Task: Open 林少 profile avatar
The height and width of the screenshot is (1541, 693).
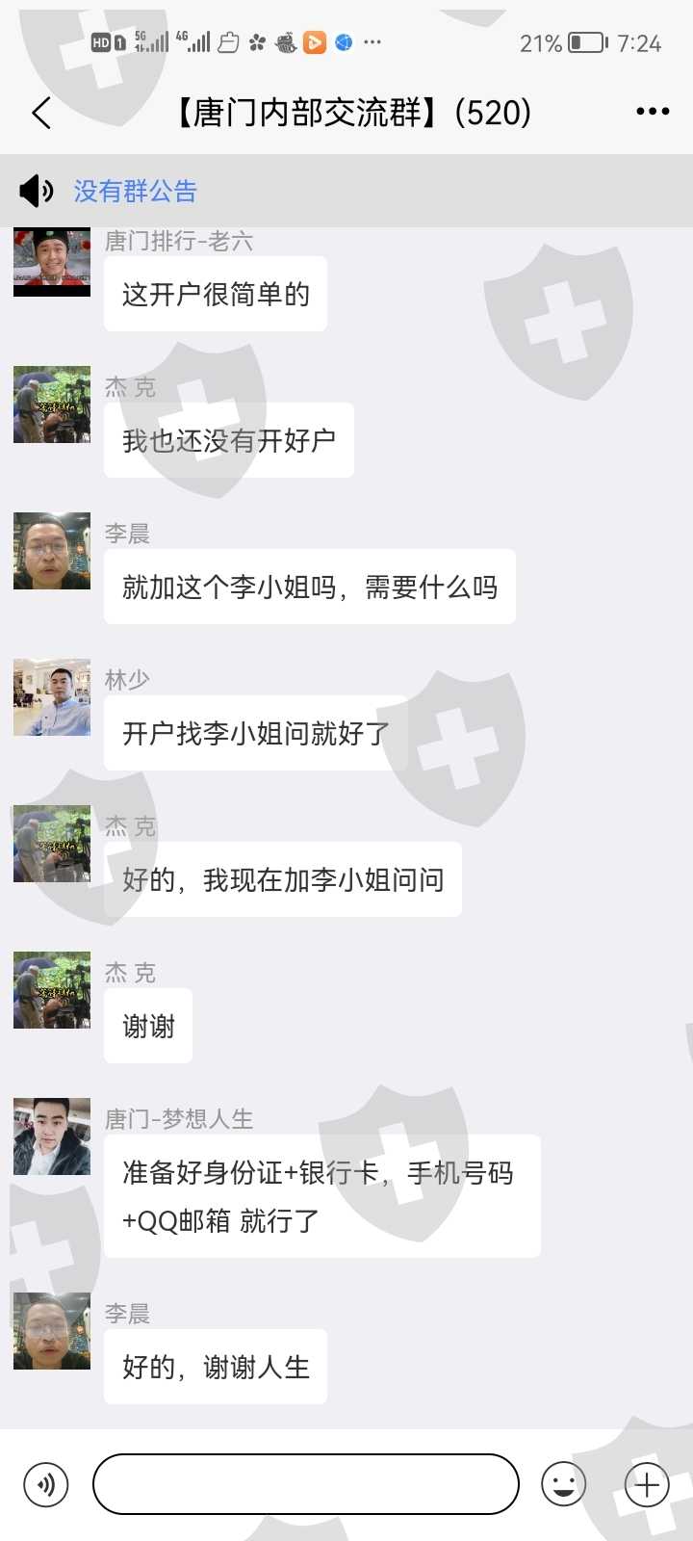Action: click(52, 697)
